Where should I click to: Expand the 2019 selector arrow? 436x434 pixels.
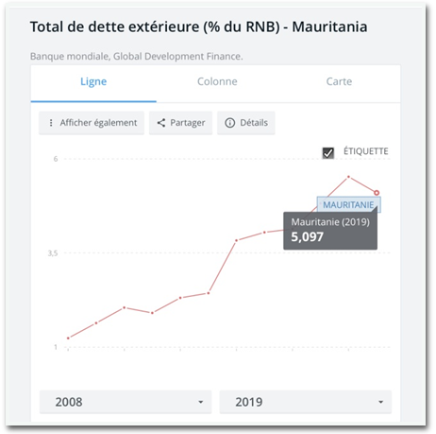pos(380,402)
